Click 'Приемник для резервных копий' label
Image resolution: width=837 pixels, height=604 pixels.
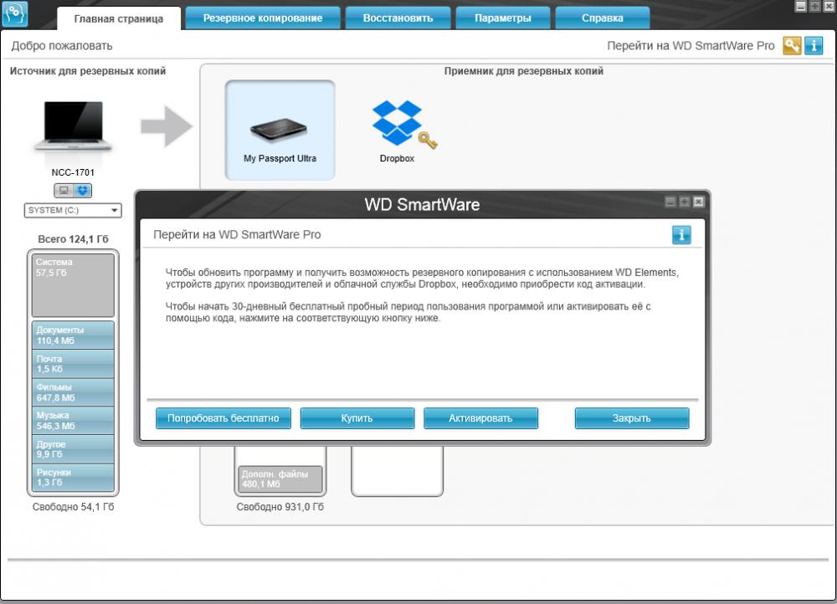coord(524,71)
